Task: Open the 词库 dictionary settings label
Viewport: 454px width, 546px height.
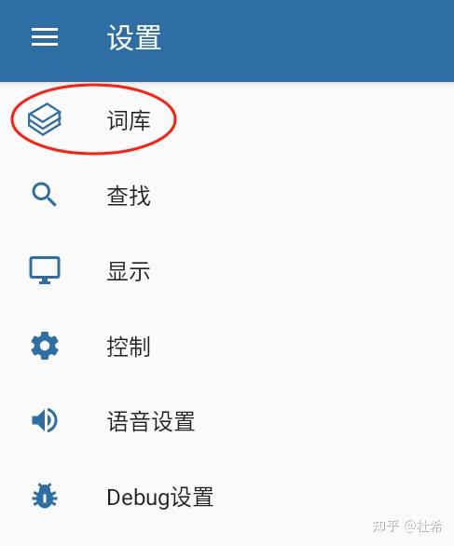Action: pyautogui.click(x=129, y=120)
